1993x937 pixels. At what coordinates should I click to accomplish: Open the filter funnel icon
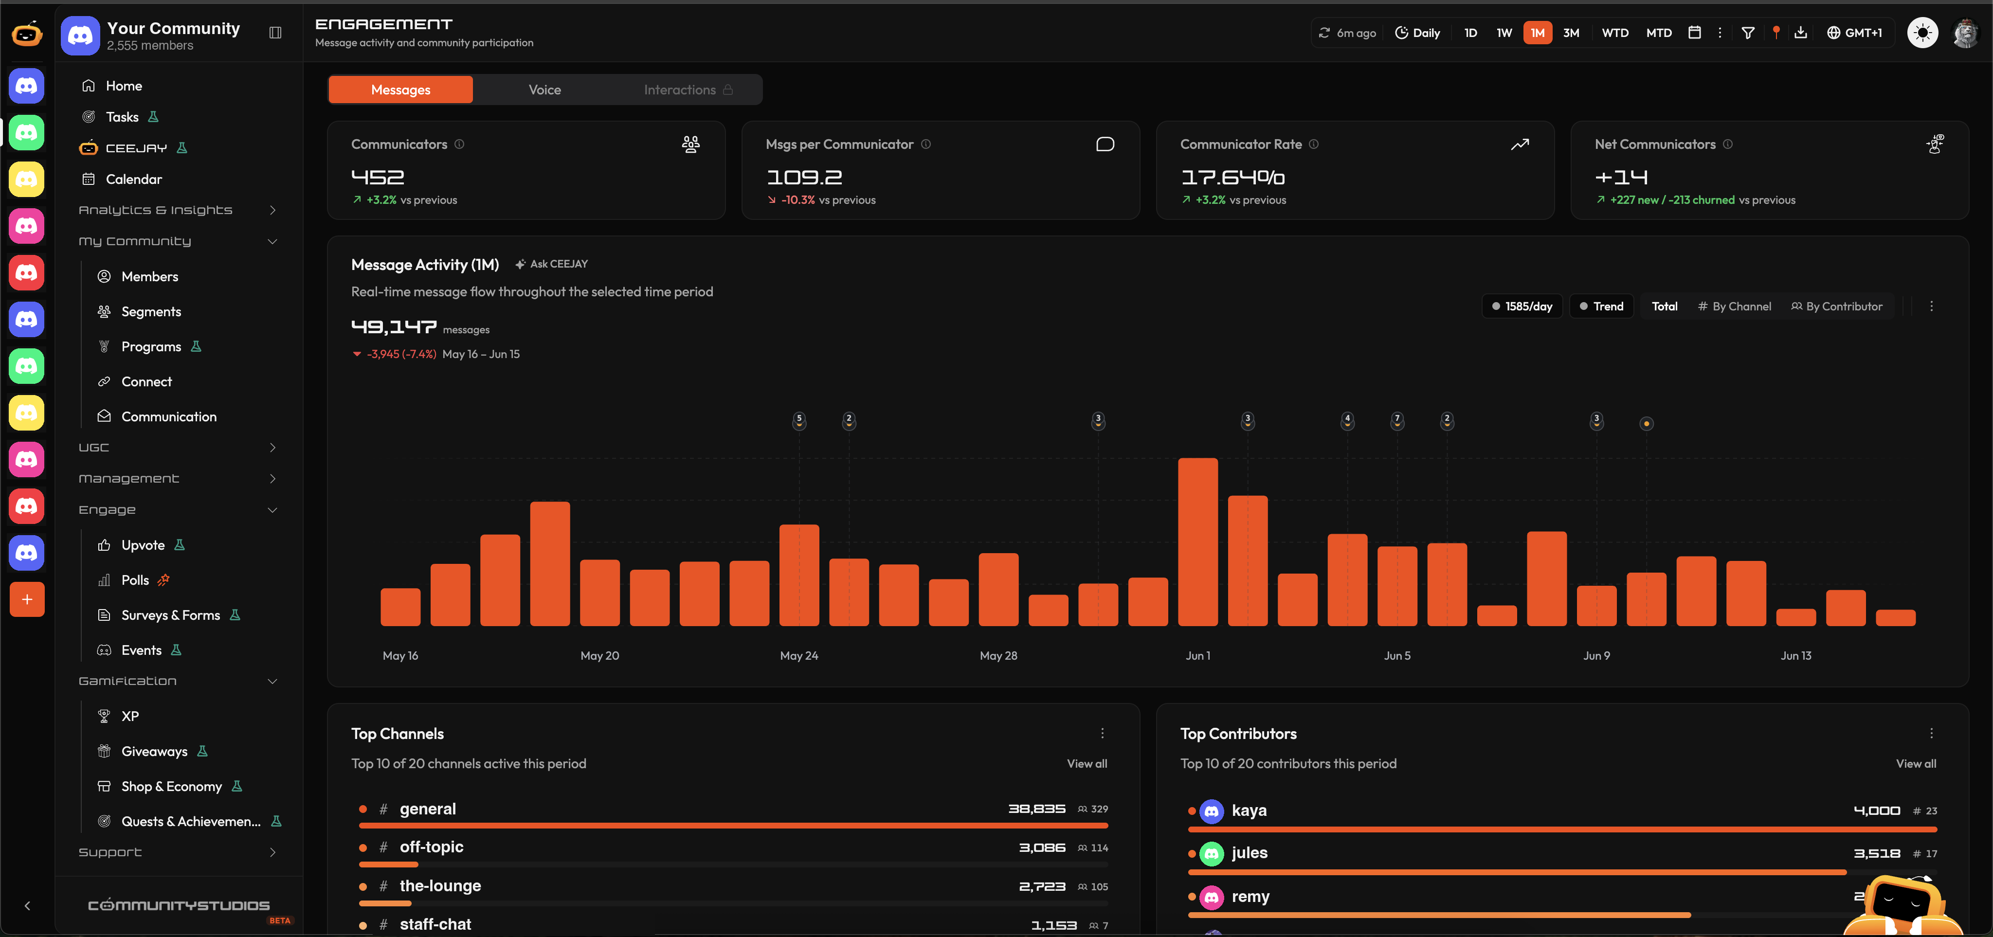point(1748,33)
